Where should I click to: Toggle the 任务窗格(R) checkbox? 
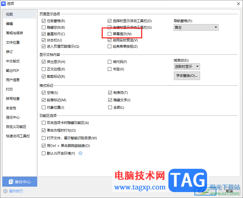pos(43,21)
